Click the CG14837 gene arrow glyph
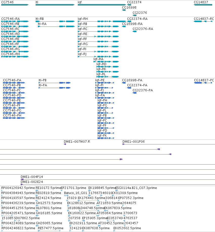The image size is (215, 232). (x=203, y=5)
